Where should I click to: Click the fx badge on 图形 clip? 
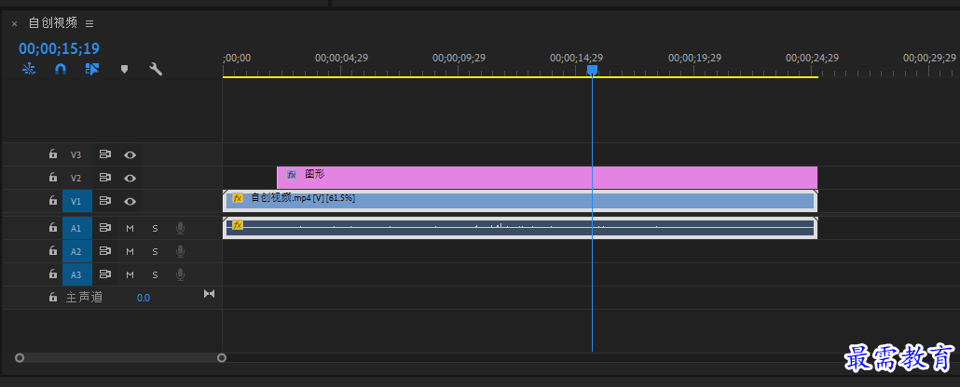tap(292, 175)
